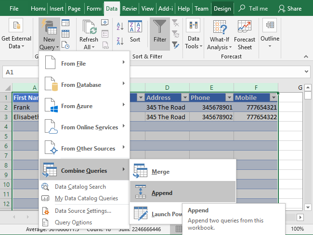Open the column C filter dropdown
The image size is (313, 235).
pyautogui.click(x=141, y=97)
